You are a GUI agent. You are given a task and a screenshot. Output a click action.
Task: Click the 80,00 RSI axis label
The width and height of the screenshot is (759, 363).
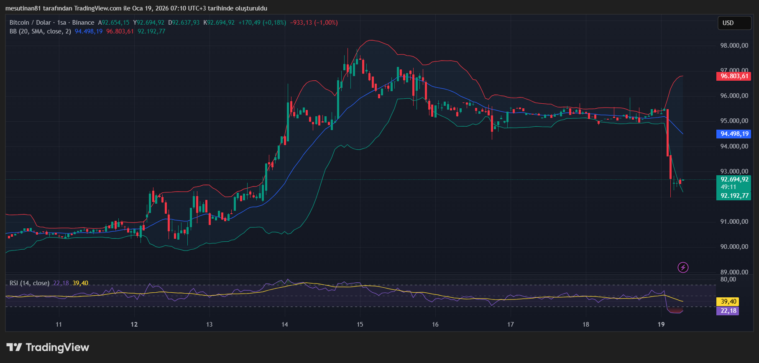tap(728, 279)
